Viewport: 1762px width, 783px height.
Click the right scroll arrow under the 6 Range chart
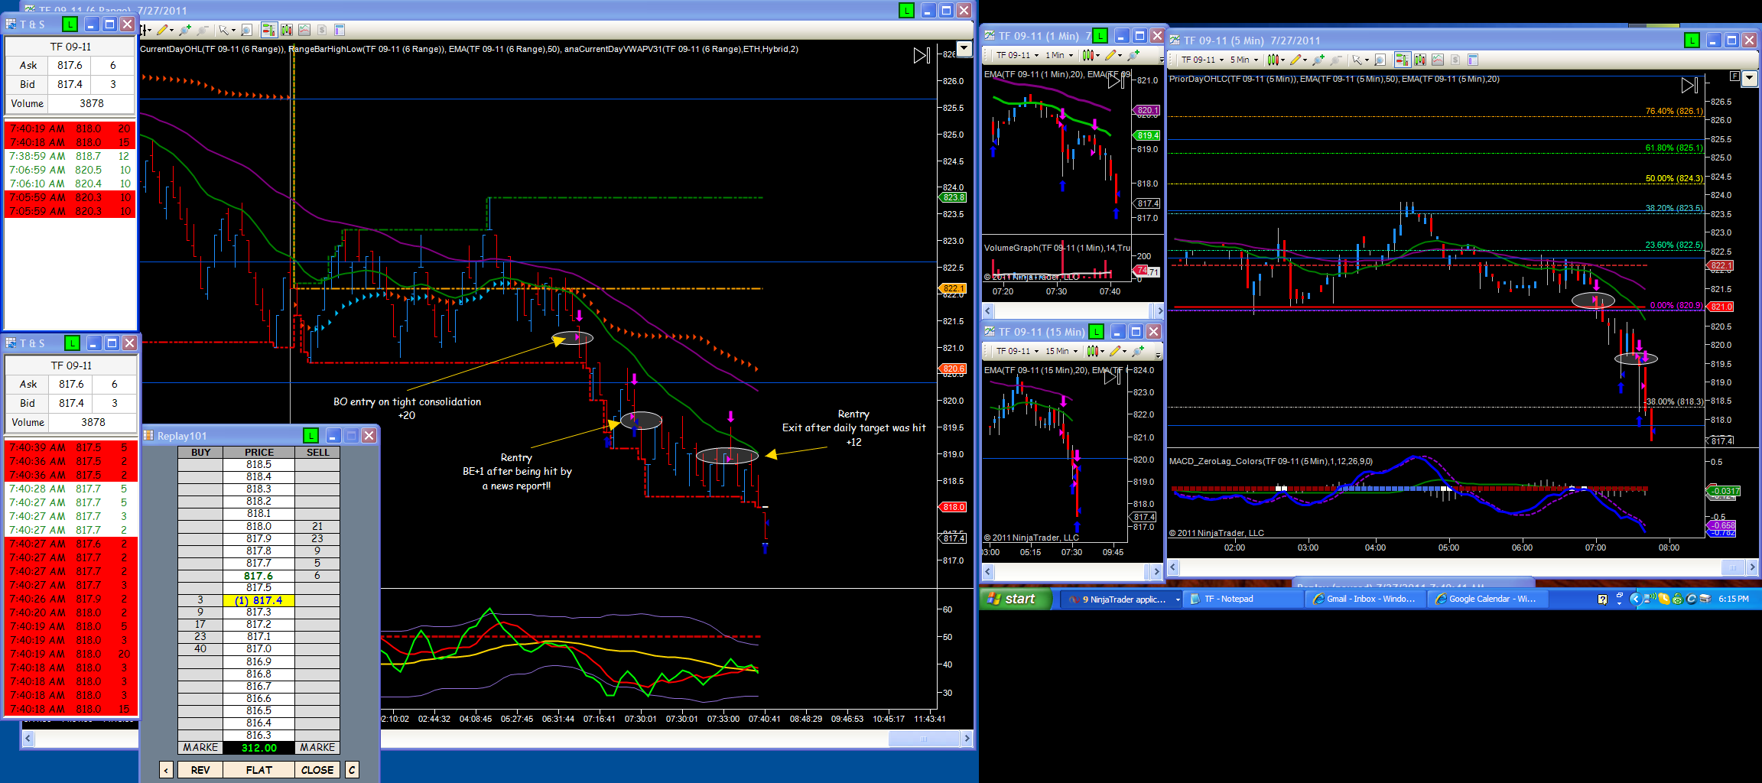[x=967, y=739]
